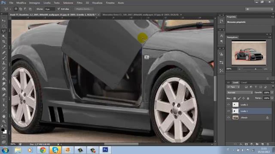Open the workspace switcher dropdown
275x154 pixels.
pyautogui.click(x=259, y=9)
